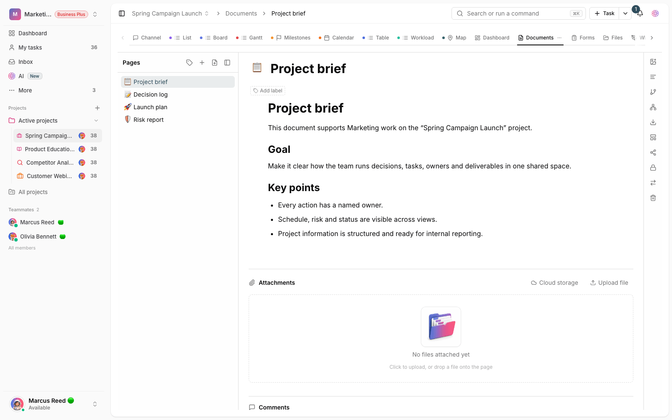Click the Cloud storage button
Viewport: 672px width, 420px height.
(x=554, y=283)
